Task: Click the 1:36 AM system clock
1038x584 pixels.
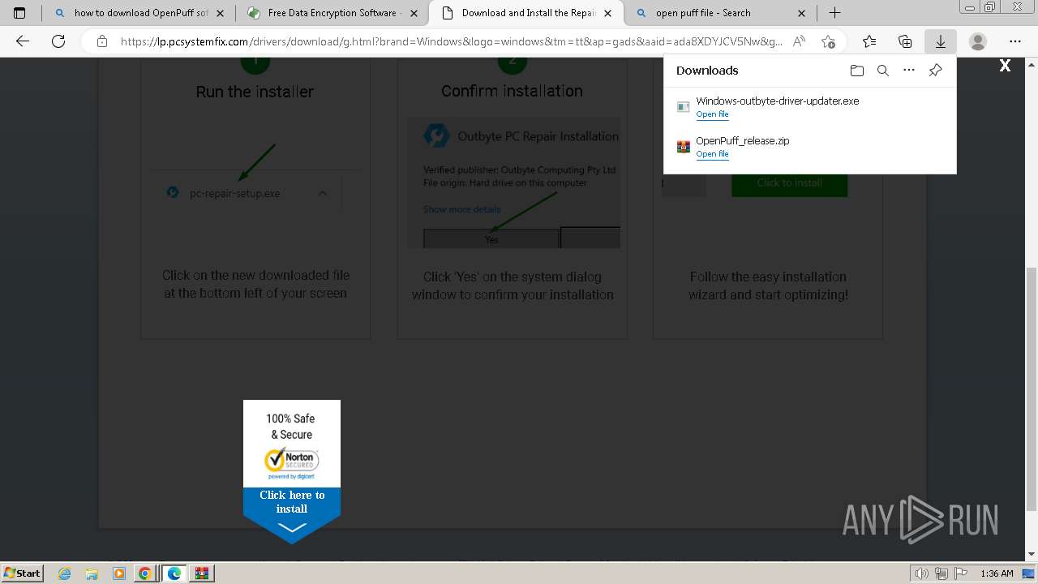Action: [x=997, y=573]
